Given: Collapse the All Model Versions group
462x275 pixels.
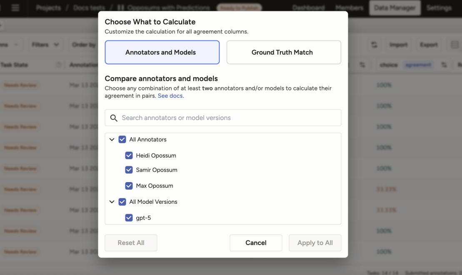Looking at the screenshot, I should 112,201.
